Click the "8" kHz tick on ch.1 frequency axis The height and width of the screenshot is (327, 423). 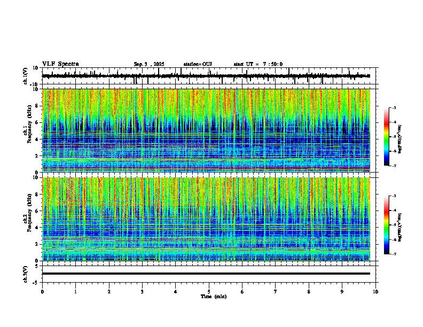coord(37,106)
